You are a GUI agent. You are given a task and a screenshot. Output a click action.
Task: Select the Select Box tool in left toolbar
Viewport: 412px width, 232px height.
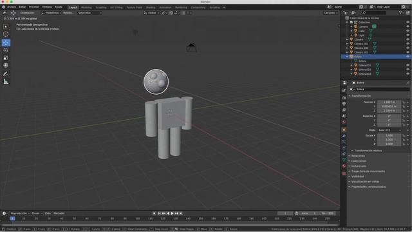[6, 27]
